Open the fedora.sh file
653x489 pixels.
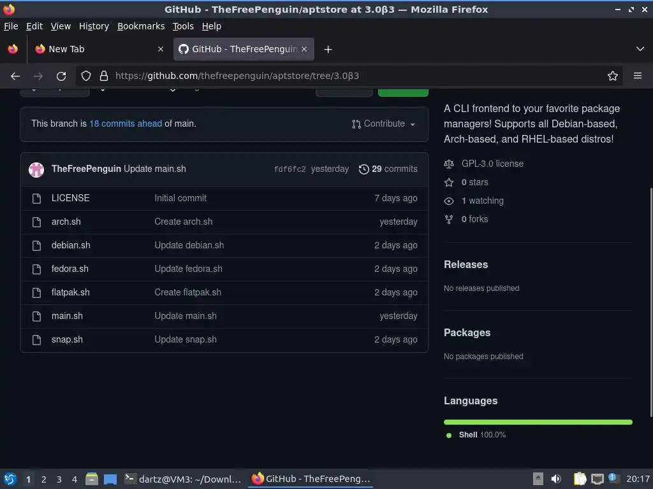click(x=70, y=269)
